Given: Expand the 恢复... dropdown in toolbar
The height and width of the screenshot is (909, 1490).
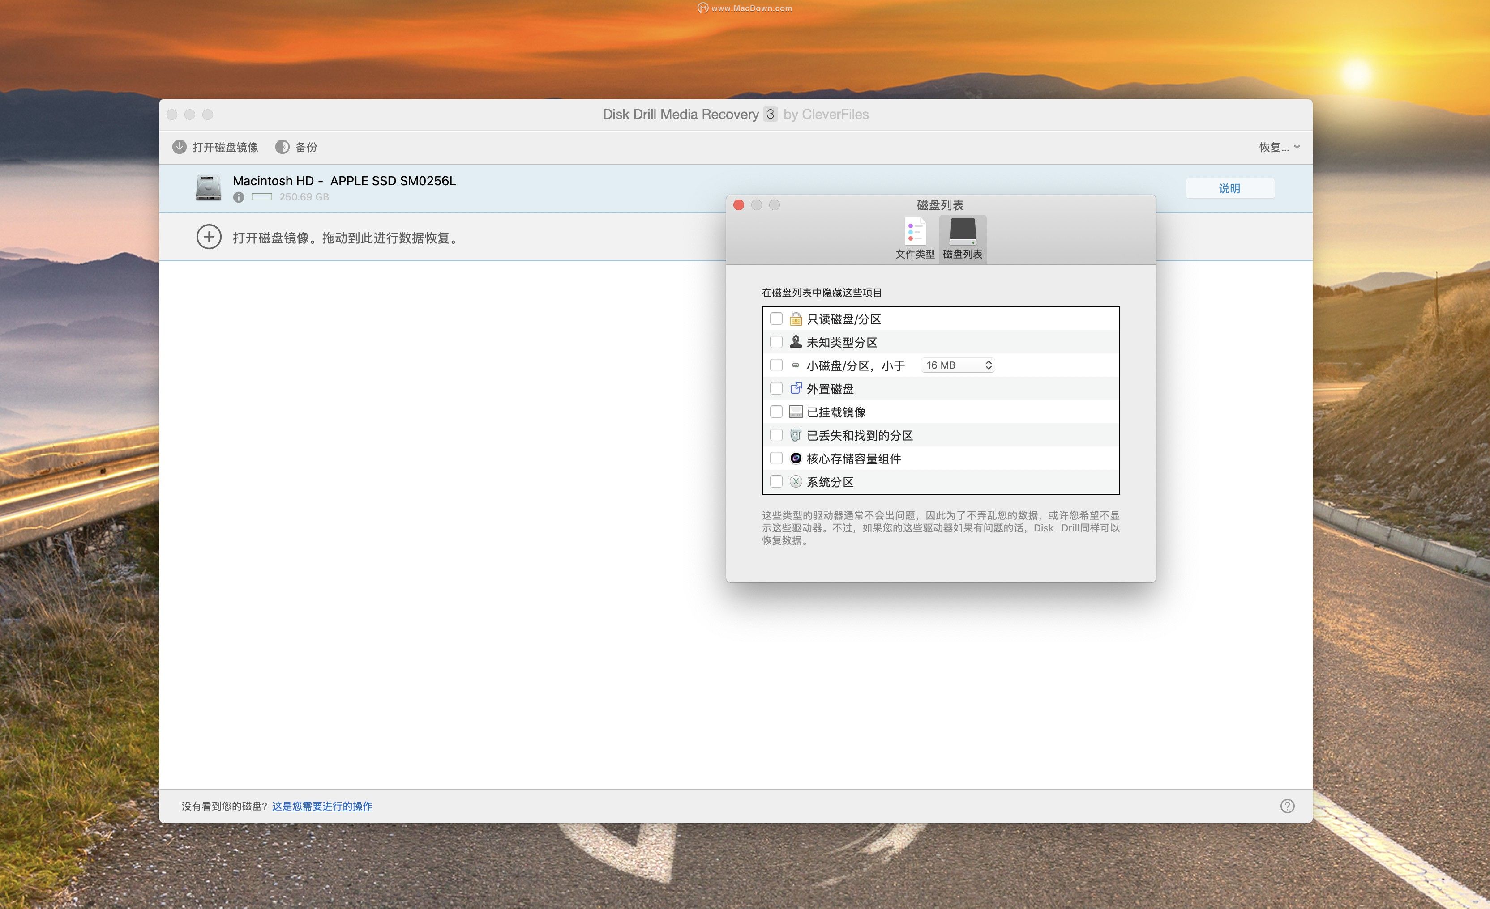Looking at the screenshot, I should (1280, 147).
